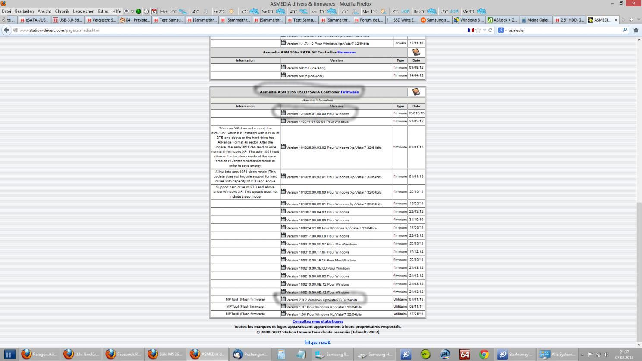Click hard drive icon beside ASM 106x header
The height and width of the screenshot is (361, 642).
click(x=416, y=52)
